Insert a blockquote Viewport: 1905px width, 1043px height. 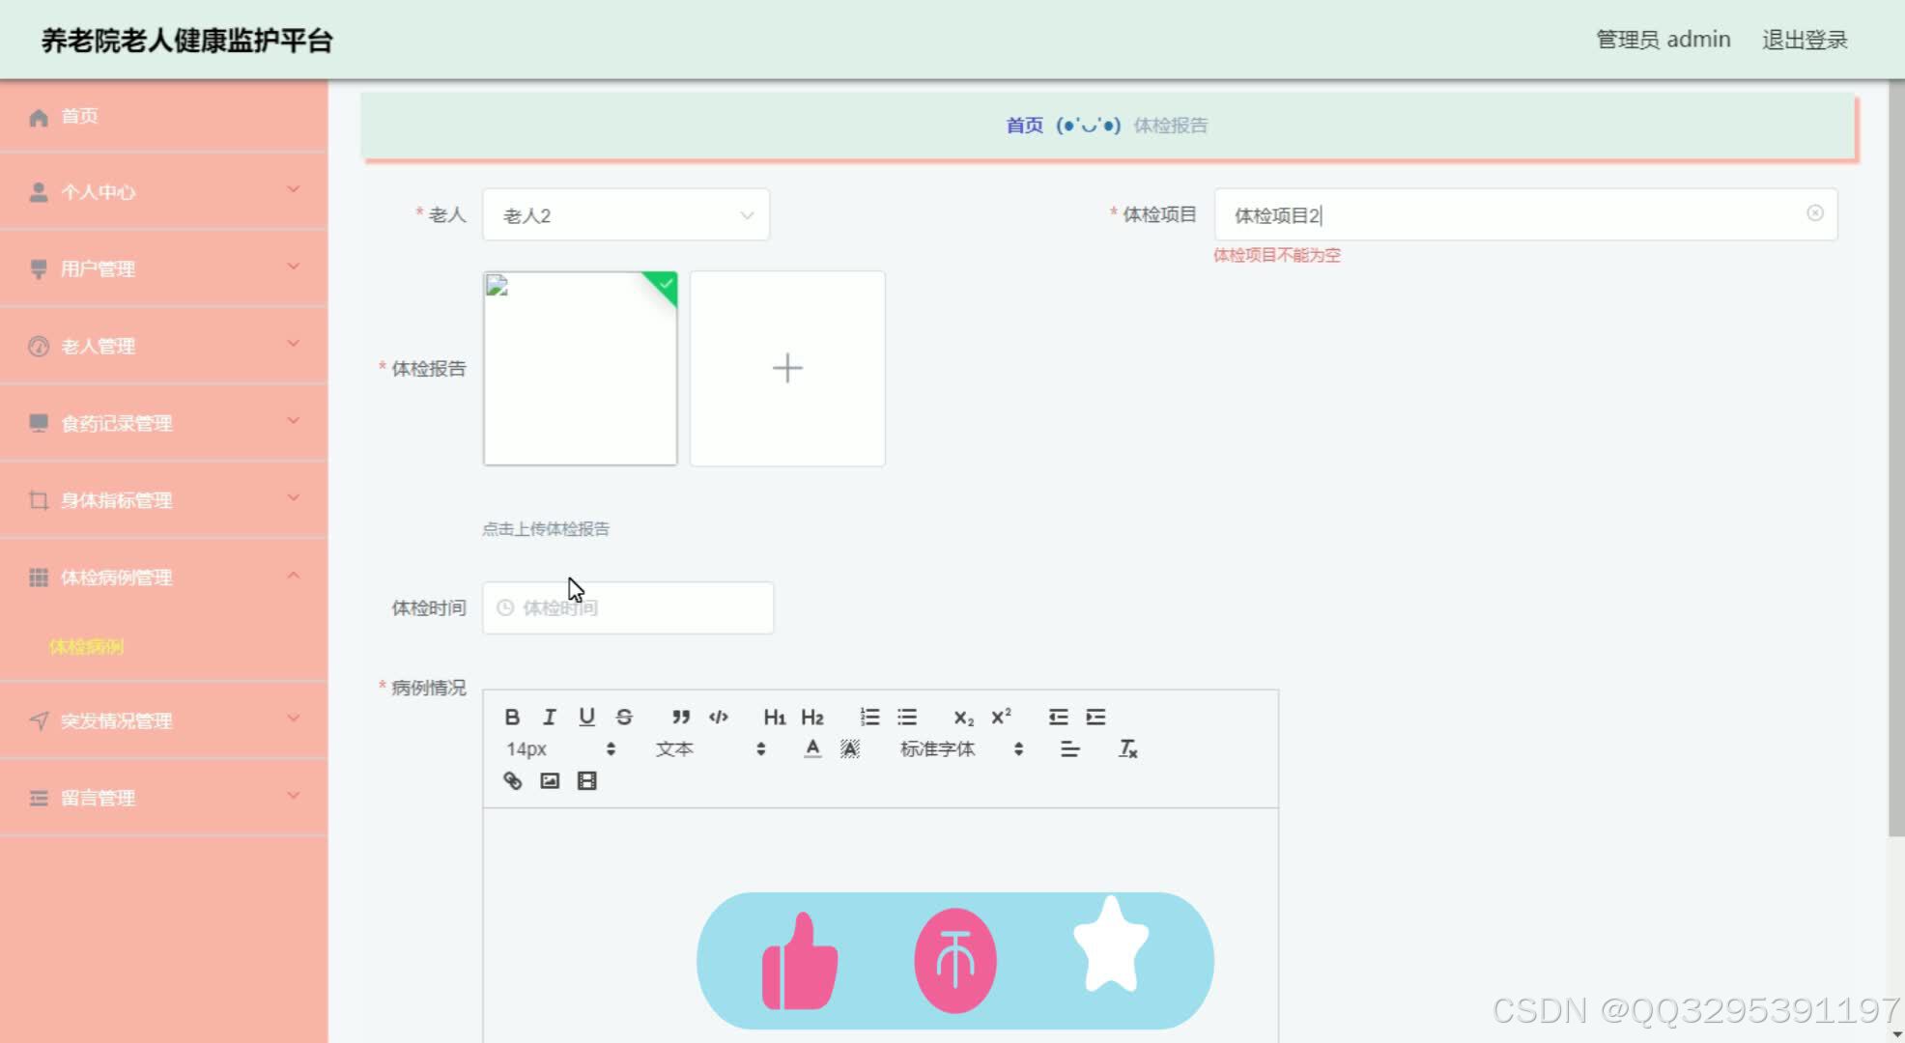[x=681, y=717]
